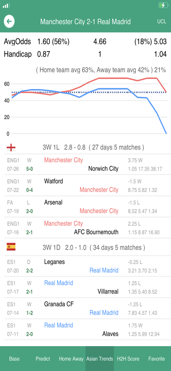Tap the red home team trend line
This screenshot has width=171, height=371.
pyautogui.click(x=113, y=78)
